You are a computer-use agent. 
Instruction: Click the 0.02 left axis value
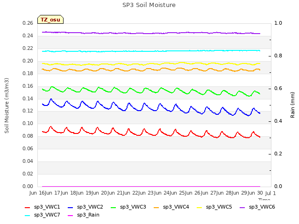(28, 174)
